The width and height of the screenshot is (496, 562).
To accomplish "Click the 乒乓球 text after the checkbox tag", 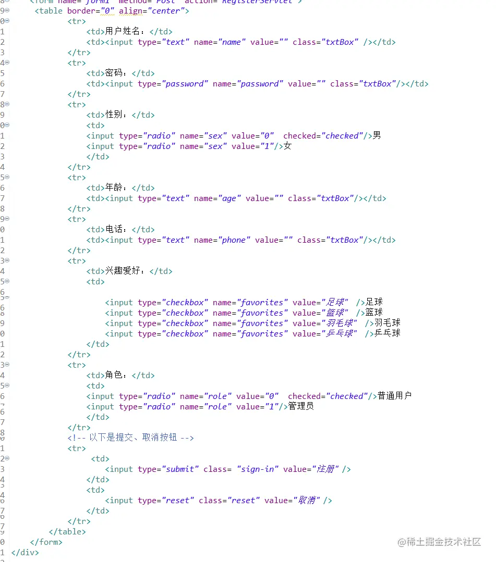I will (x=388, y=333).
